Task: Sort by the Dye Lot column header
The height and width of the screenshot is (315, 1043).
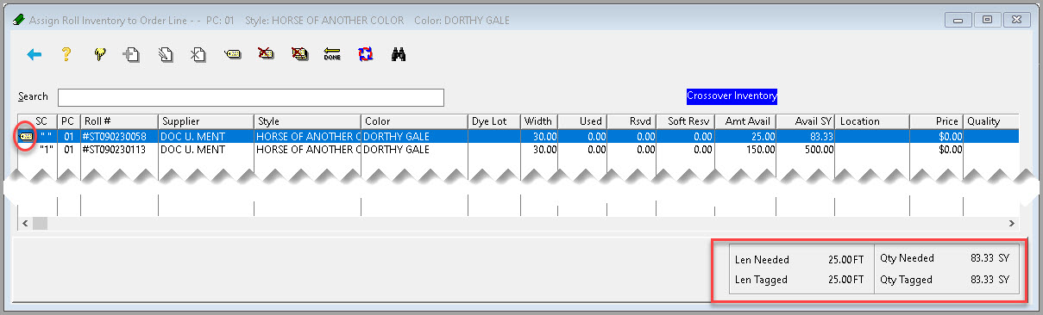Action: 494,121
